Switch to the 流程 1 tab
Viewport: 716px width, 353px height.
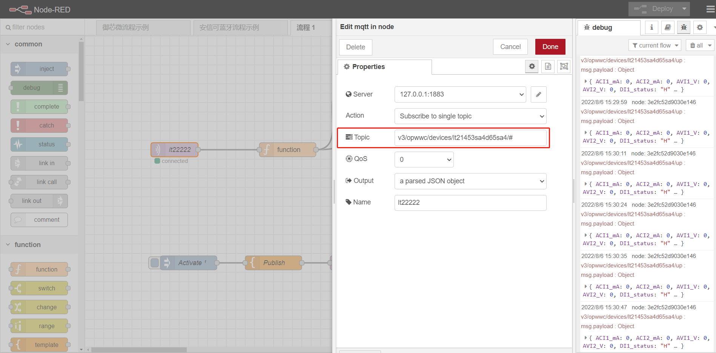[x=306, y=28]
